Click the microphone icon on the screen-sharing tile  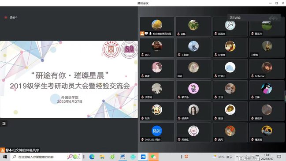pos(150,34)
